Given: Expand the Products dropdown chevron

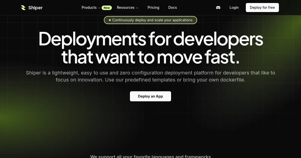Looking at the screenshot, I should [x=99, y=8].
